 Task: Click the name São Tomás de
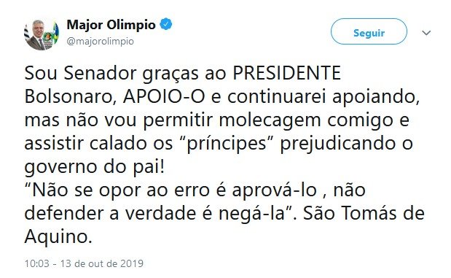pyautogui.click(x=364, y=214)
